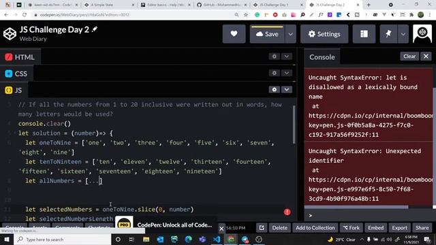
Task: Click the Web Diary author link
Action: (x=33, y=39)
